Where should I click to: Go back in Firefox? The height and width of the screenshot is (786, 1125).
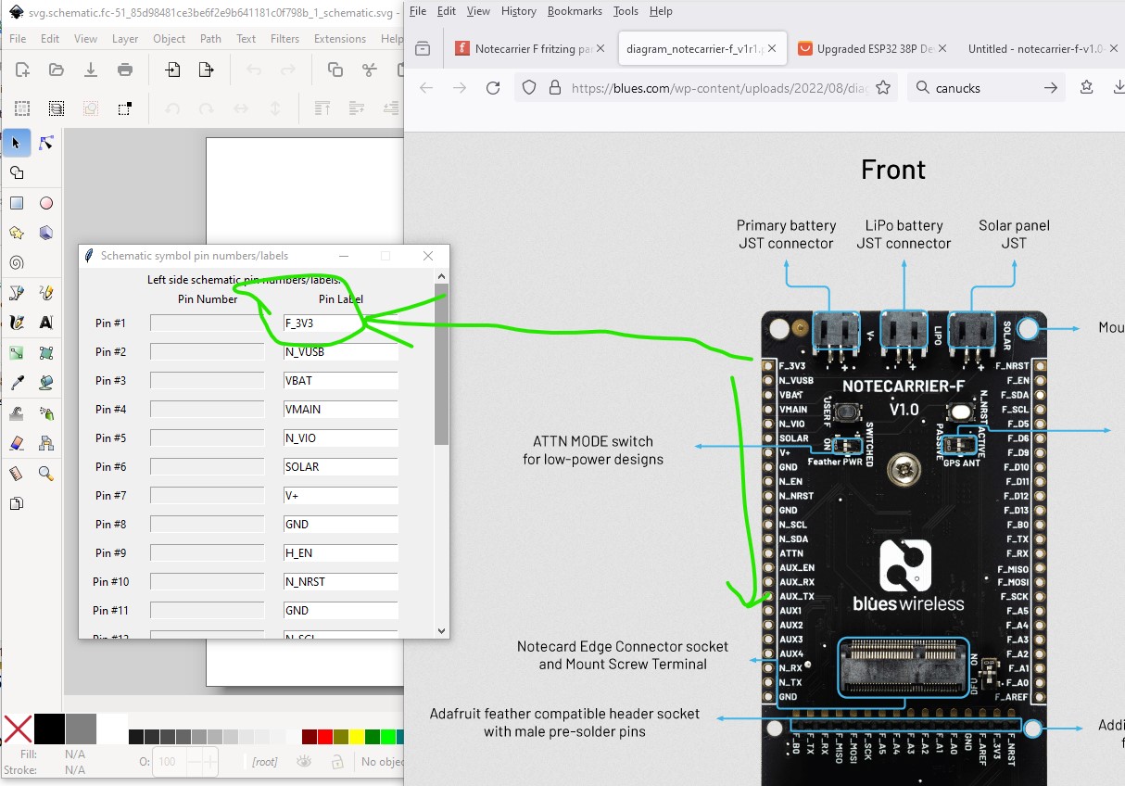click(x=426, y=88)
